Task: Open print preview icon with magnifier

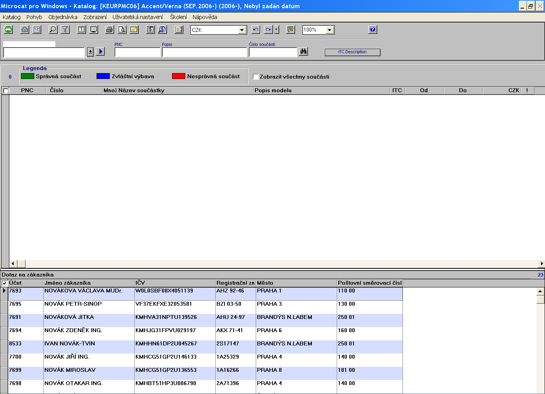Action: pos(122,30)
